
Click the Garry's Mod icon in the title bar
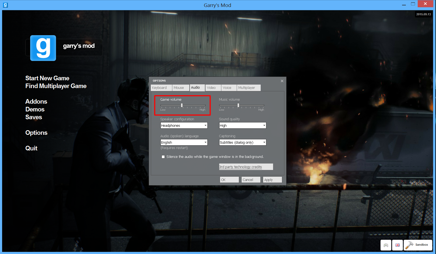pyautogui.click(x=5, y=5)
